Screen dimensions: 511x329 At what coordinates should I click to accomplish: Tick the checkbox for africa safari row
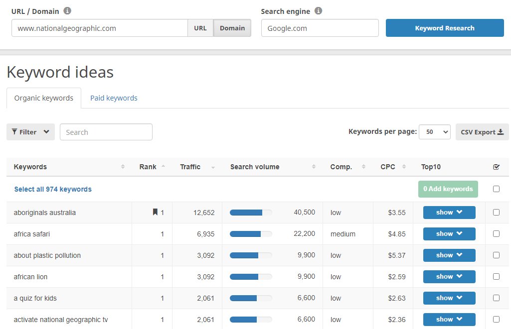pos(496,233)
